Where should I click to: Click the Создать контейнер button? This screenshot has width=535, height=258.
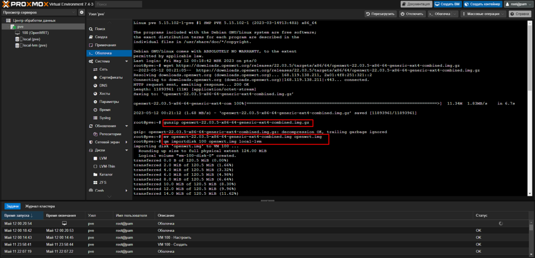(482, 4)
